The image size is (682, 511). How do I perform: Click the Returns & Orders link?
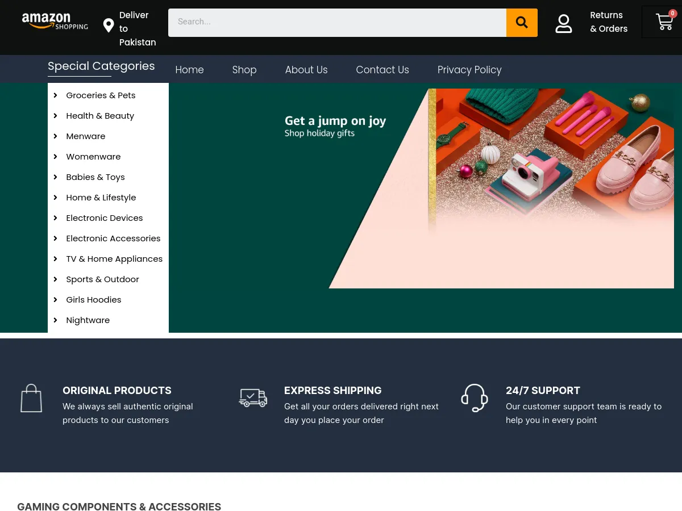609,22
